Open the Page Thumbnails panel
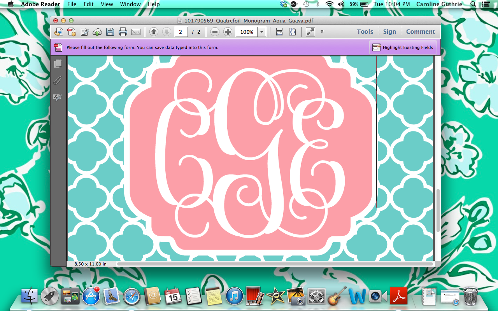Screen dimensions: 498x311 (58, 64)
